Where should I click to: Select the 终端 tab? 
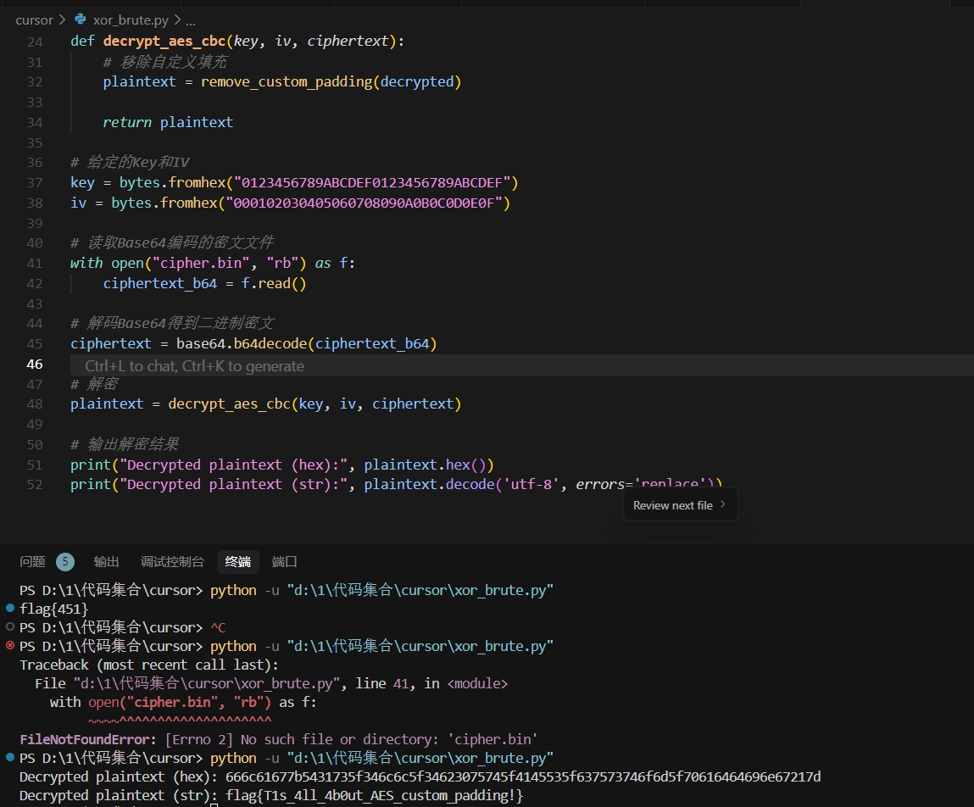[238, 562]
